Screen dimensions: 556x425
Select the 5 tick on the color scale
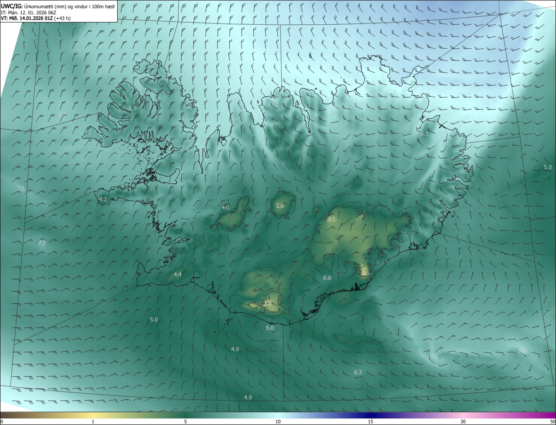click(185, 422)
